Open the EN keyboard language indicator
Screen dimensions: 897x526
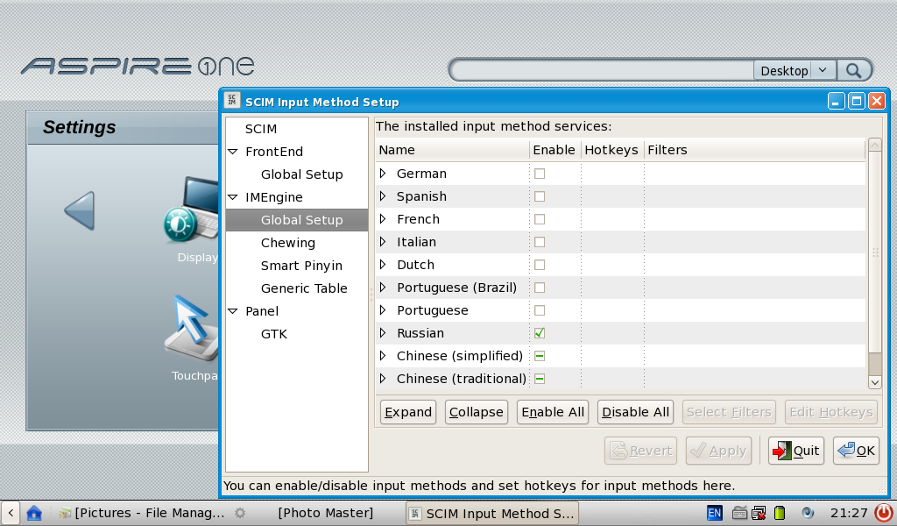click(x=715, y=513)
